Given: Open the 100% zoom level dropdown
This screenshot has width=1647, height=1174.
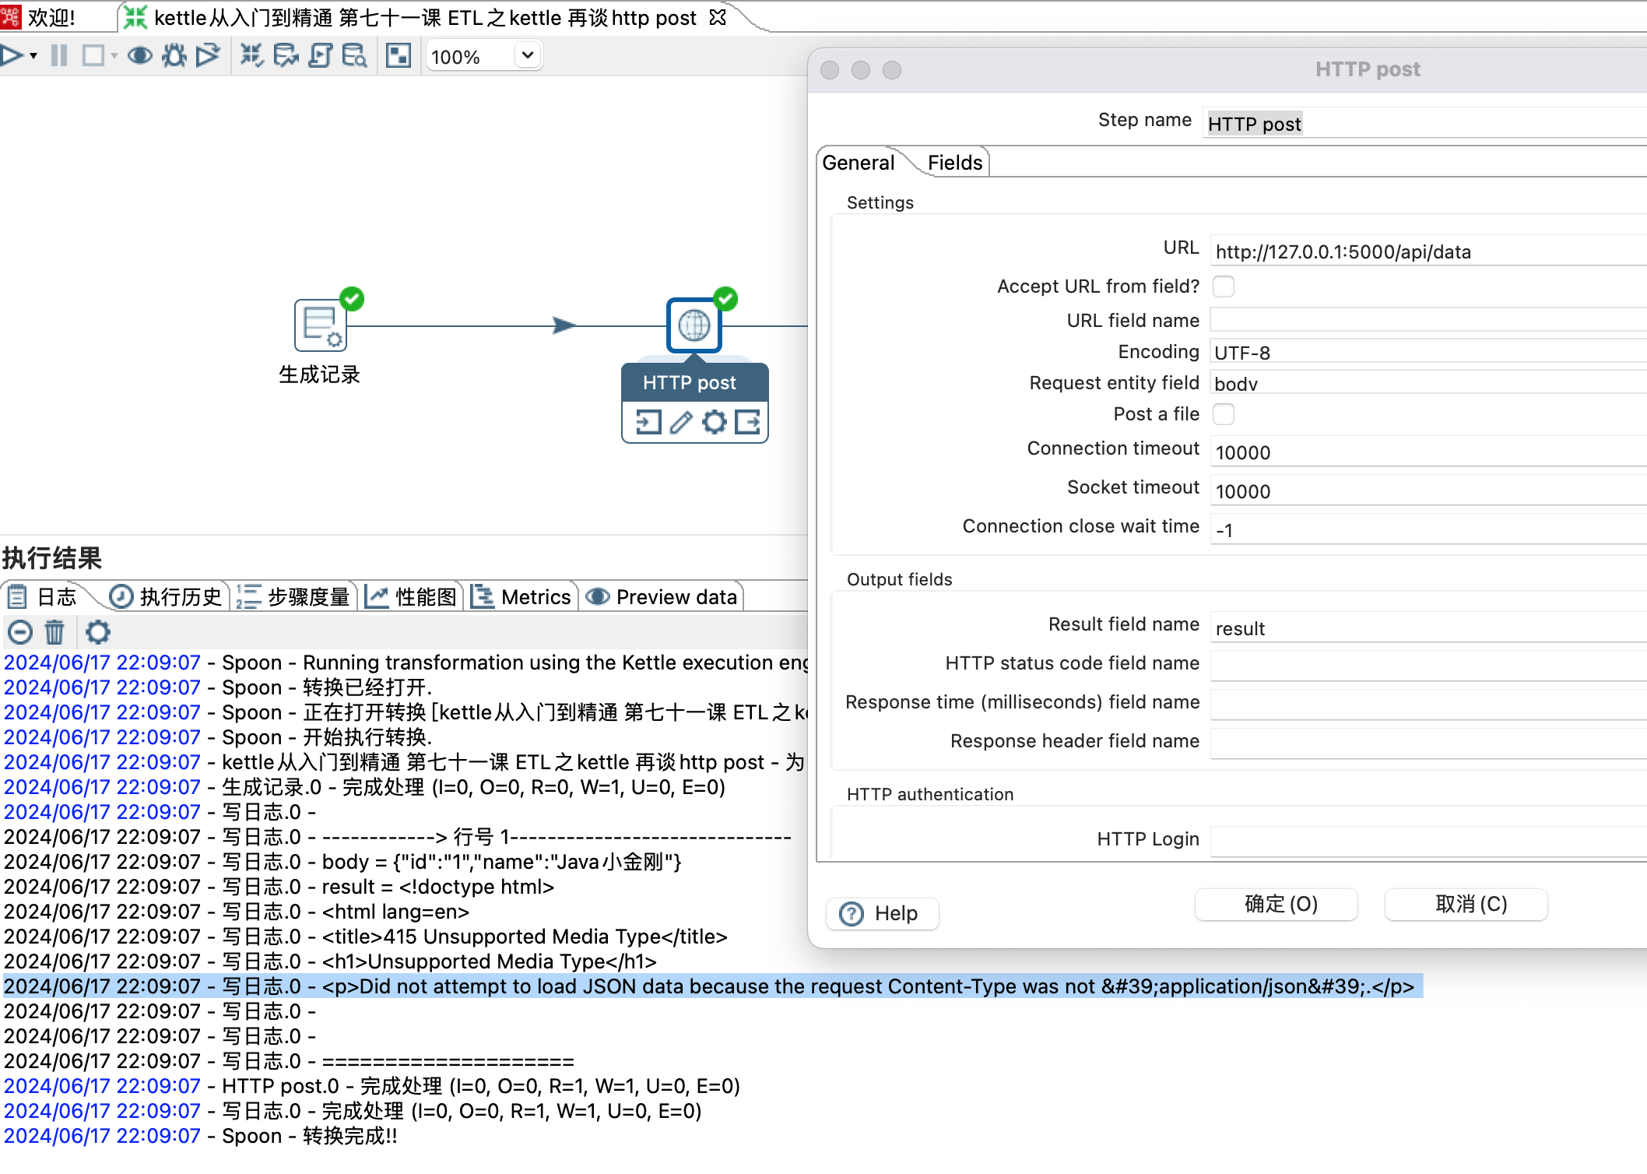Looking at the screenshot, I should coord(527,55).
